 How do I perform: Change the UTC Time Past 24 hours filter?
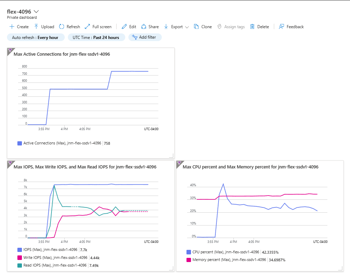tap(96, 38)
